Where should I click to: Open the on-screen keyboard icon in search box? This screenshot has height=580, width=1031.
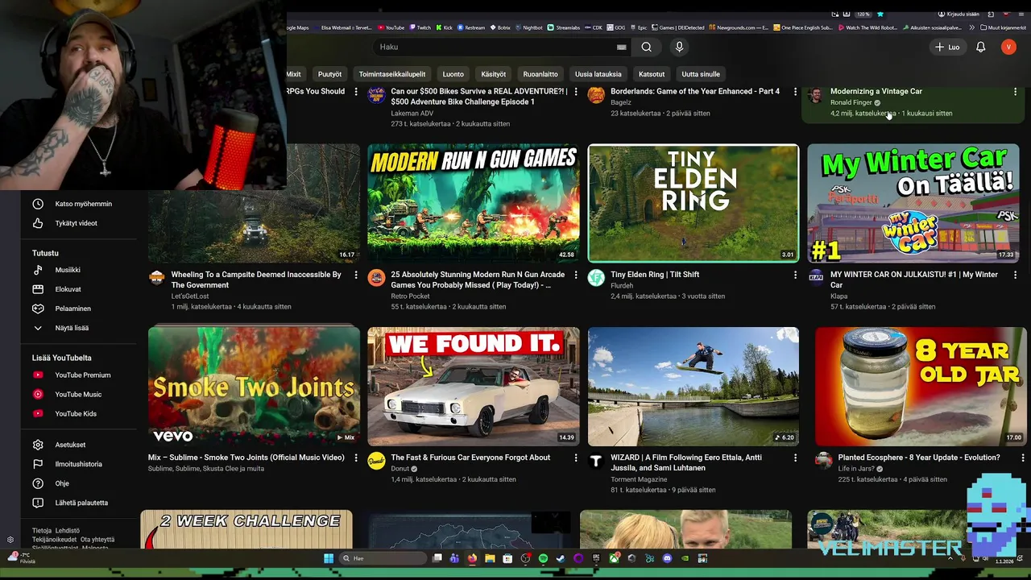click(x=621, y=47)
